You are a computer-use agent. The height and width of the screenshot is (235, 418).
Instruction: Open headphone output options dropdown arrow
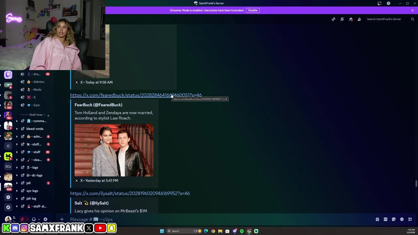(x=39, y=219)
